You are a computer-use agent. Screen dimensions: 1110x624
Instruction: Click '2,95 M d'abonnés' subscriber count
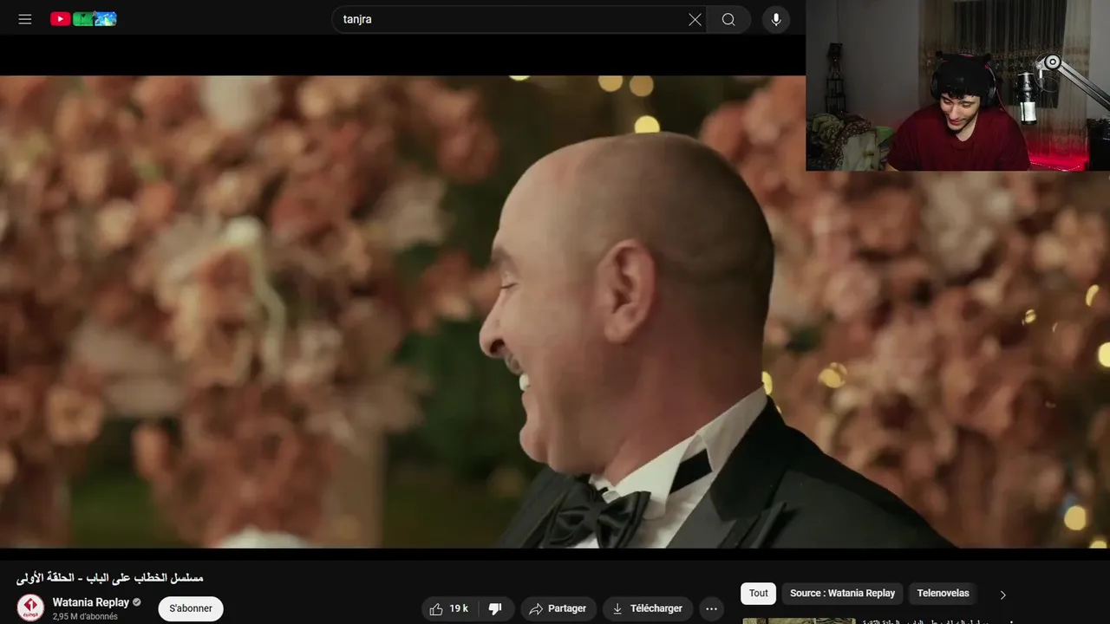85,616
